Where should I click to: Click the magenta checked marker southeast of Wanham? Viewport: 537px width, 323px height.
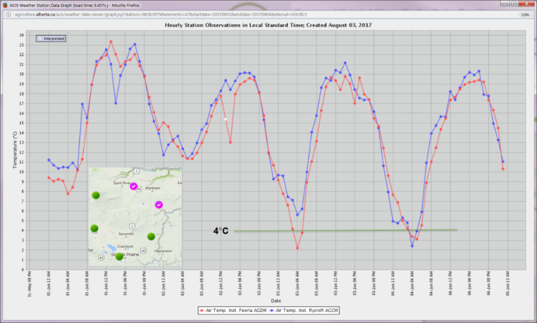coord(159,205)
